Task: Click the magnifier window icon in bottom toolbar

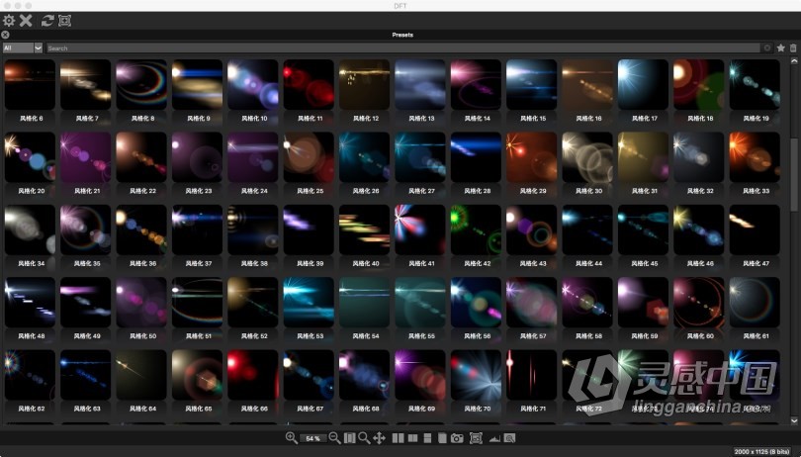Action: click(x=509, y=438)
